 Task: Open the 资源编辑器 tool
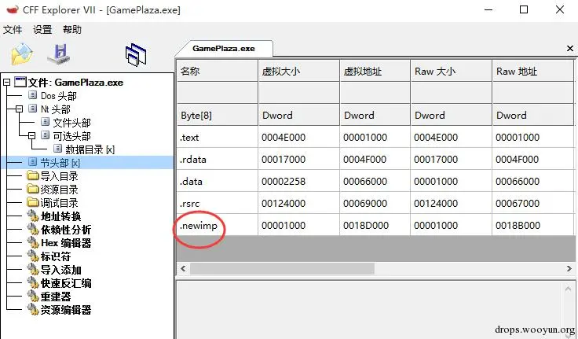point(66,310)
